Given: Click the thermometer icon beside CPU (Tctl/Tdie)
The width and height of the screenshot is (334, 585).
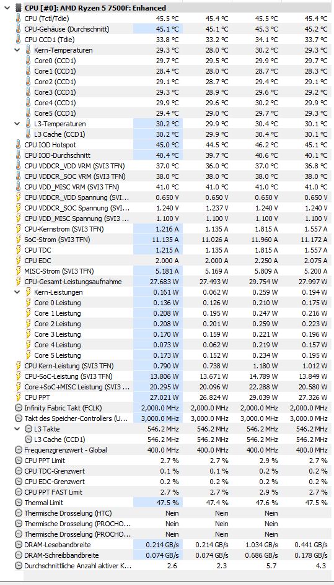Looking at the screenshot, I should pyautogui.click(x=18, y=19).
